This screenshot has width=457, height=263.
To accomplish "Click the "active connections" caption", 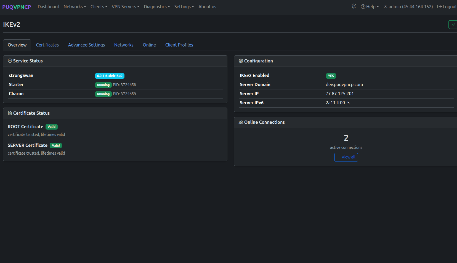I will (346, 147).
